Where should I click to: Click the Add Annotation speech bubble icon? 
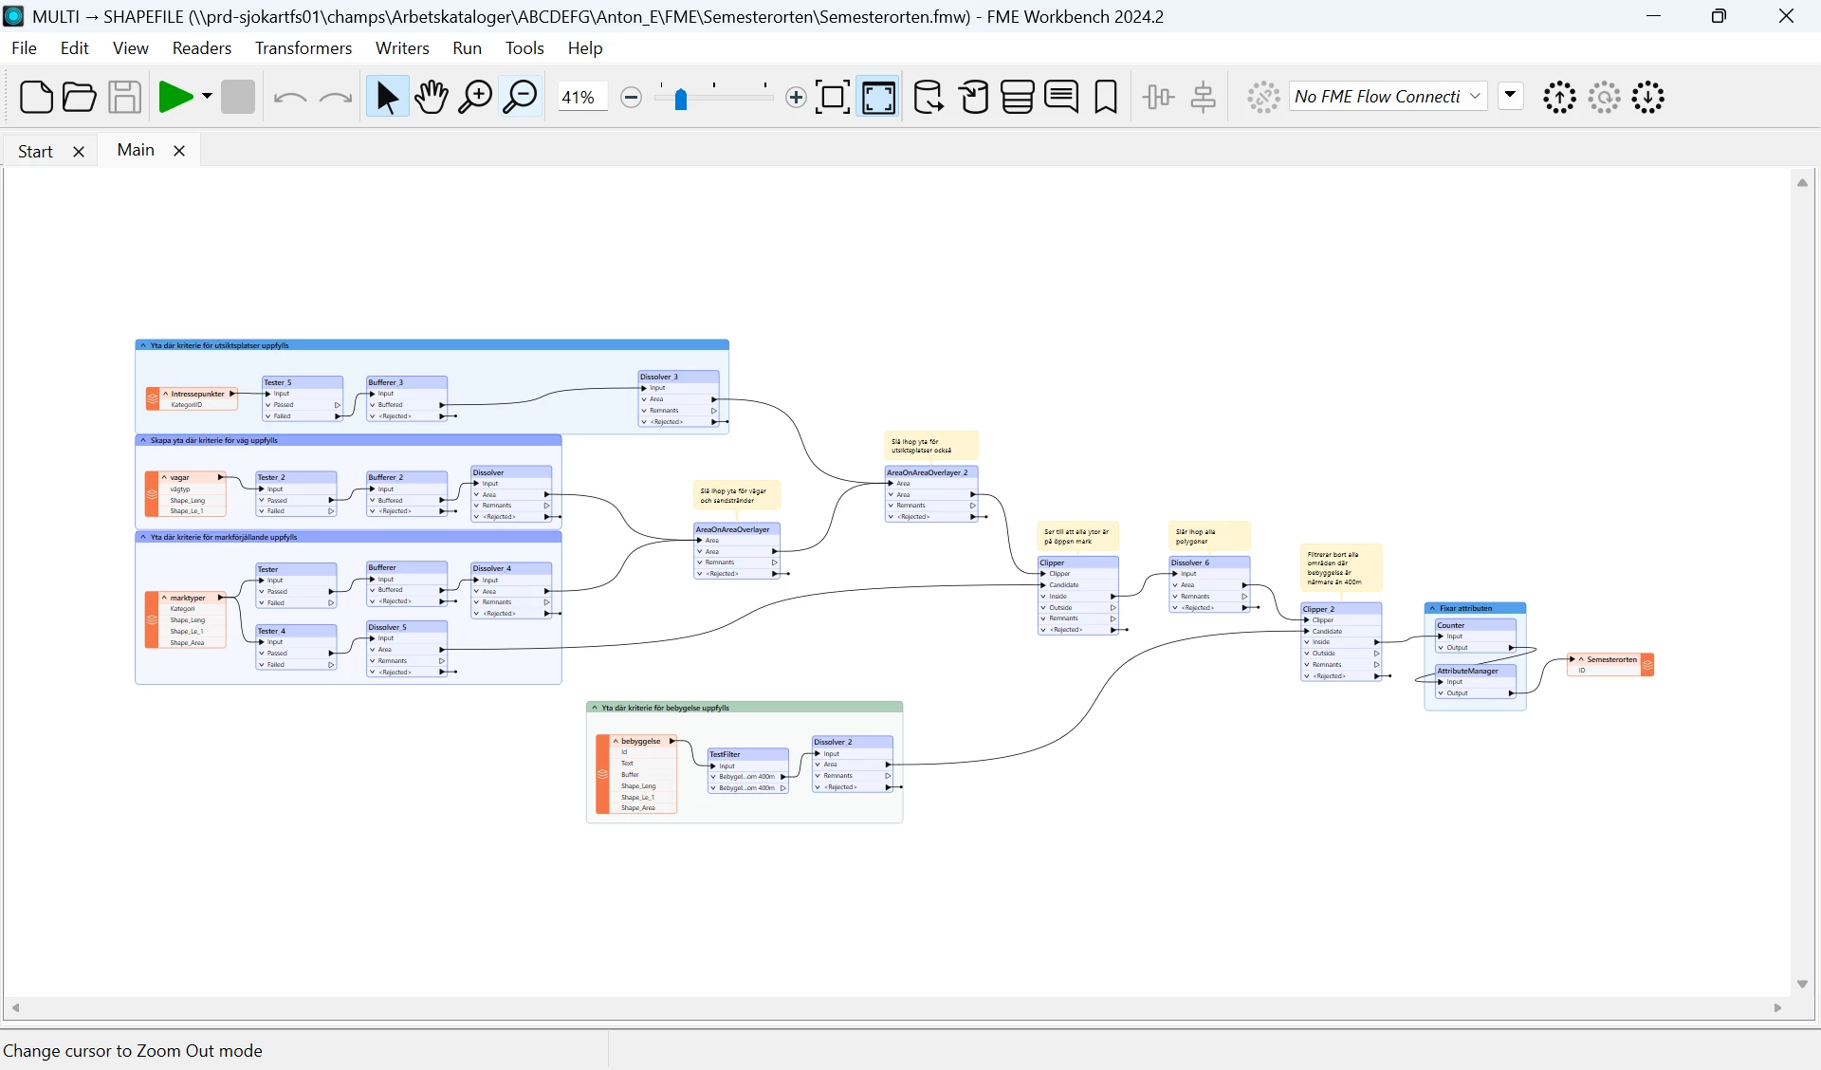(1061, 97)
